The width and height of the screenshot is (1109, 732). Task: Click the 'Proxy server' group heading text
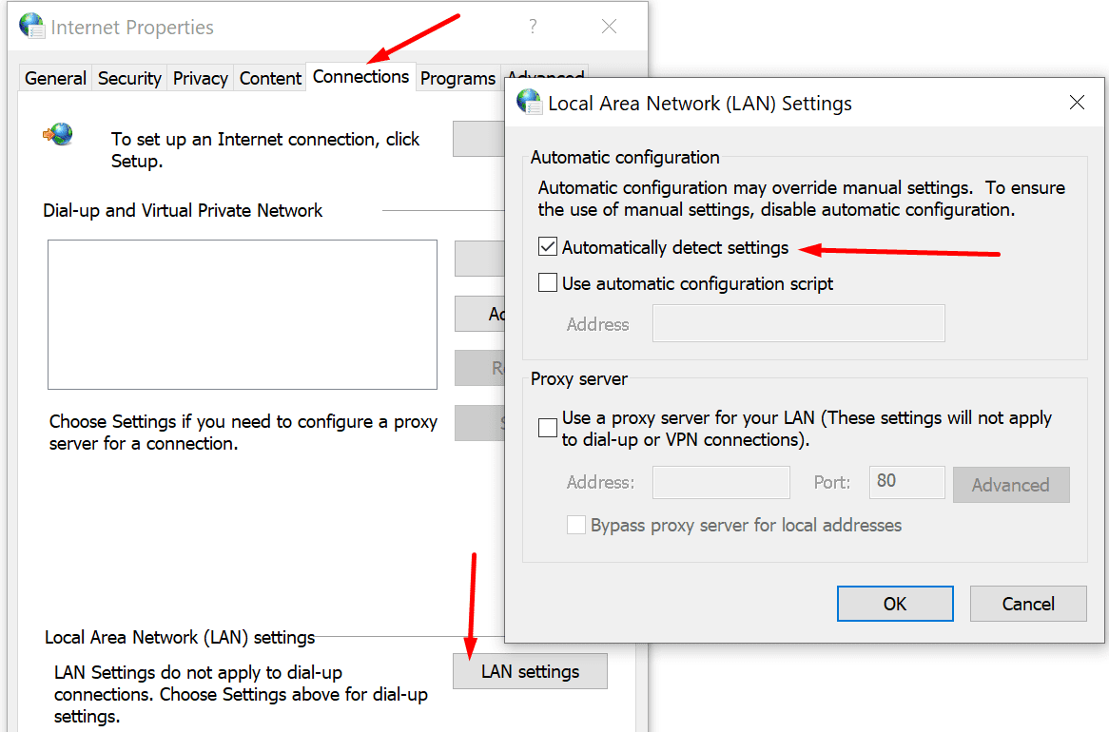[x=578, y=379]
